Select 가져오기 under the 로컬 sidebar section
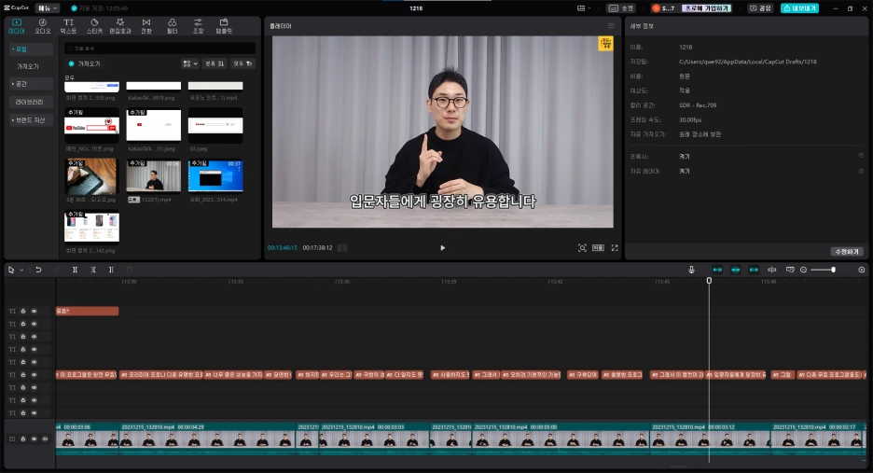The image size is (873, 473). coord(28,66)
